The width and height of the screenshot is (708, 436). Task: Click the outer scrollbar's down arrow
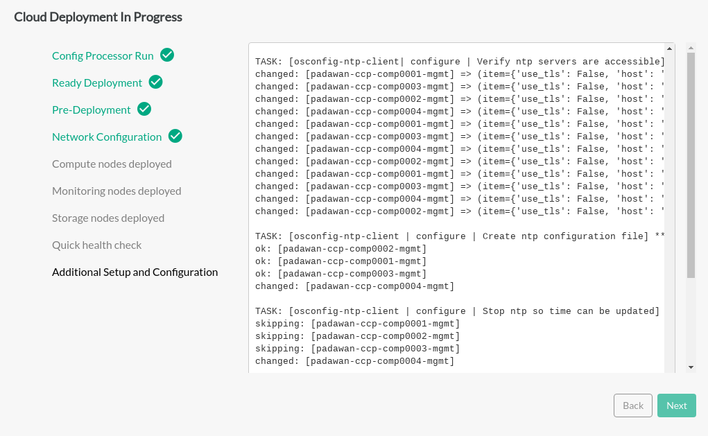(691, 367)
